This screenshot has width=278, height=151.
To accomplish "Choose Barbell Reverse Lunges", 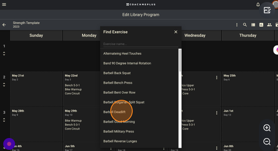I will 120,141.
